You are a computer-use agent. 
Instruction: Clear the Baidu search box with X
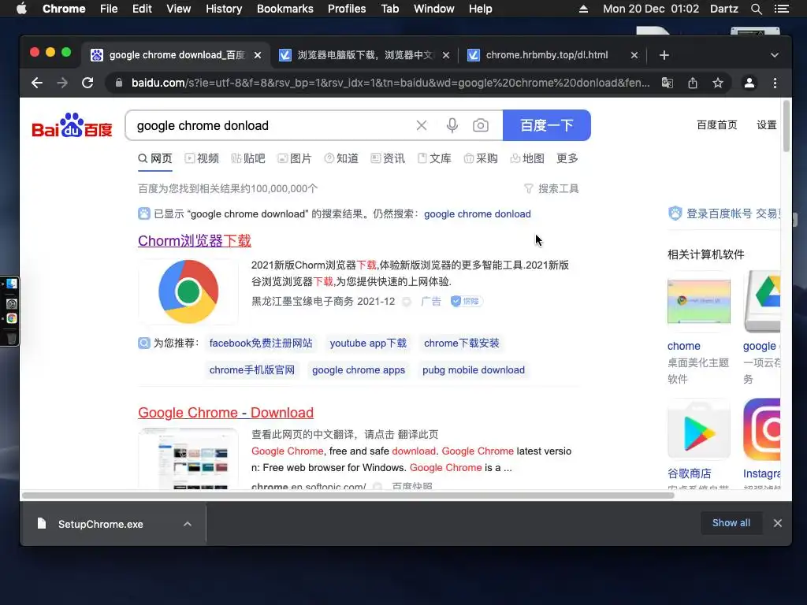point(422,125)
